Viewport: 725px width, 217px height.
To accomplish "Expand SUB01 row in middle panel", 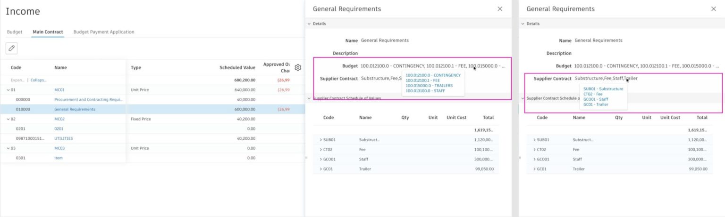I will coord(321,140).
